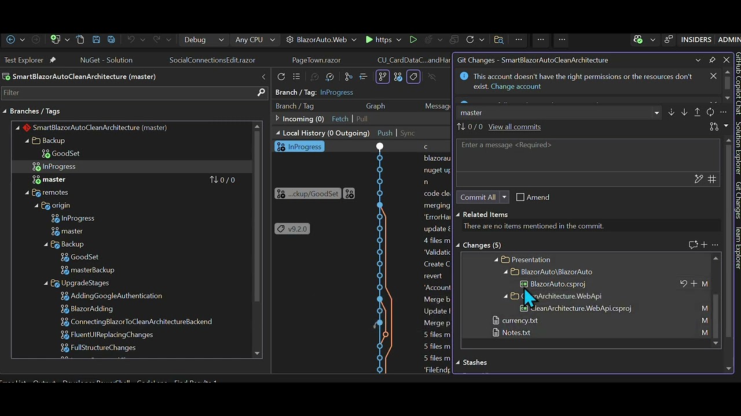Stage all changes with the plus icon
Screen dimensions: 741x416
click(704, 245)
